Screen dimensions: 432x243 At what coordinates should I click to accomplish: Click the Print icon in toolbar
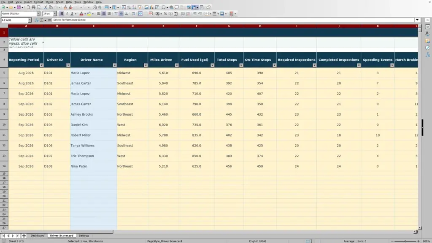(x=33, y=7)
